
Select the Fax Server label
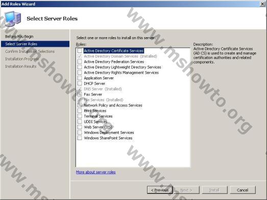point(93,94)
